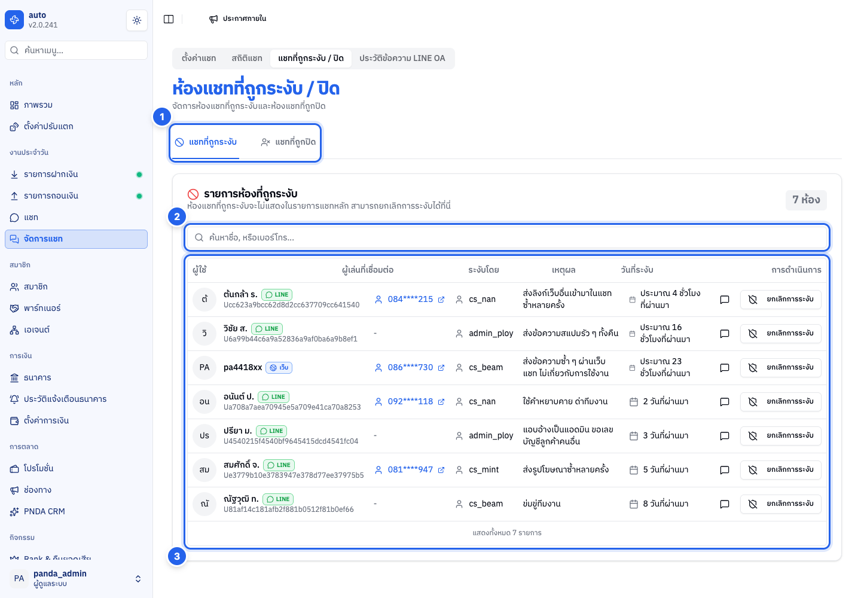861x598 pixels.
Task: Open chat icon in วิชัย ส. row
Action: pos(725,334)
